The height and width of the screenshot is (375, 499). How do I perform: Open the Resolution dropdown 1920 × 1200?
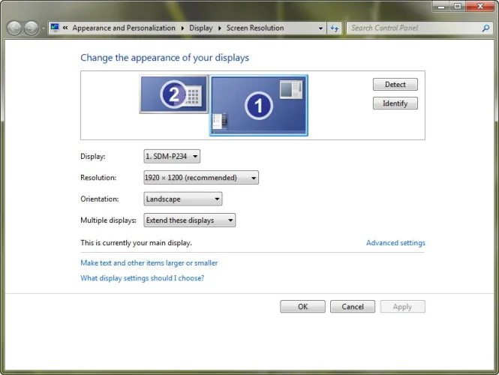201,178
